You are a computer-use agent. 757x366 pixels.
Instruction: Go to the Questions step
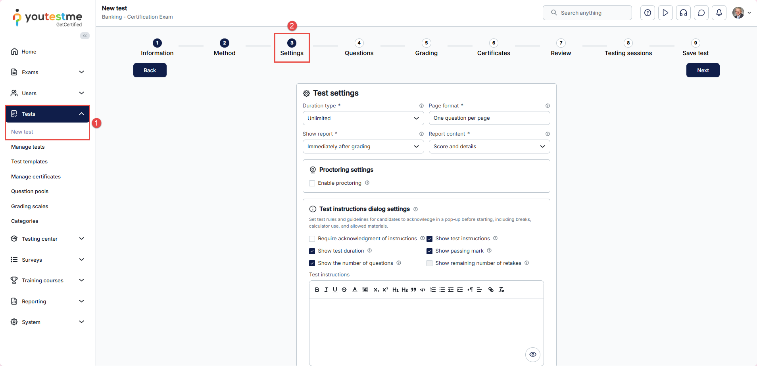pos(359,48)
